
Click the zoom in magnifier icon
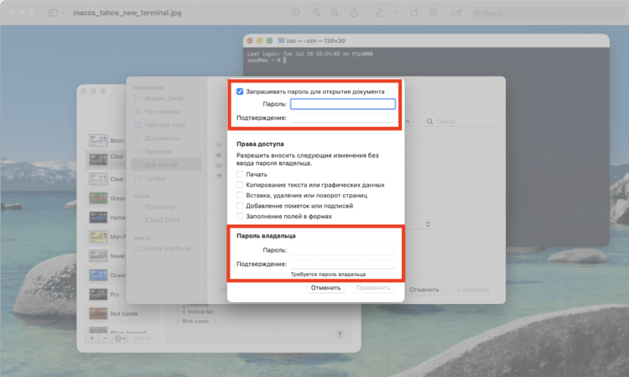coord(335,13)
